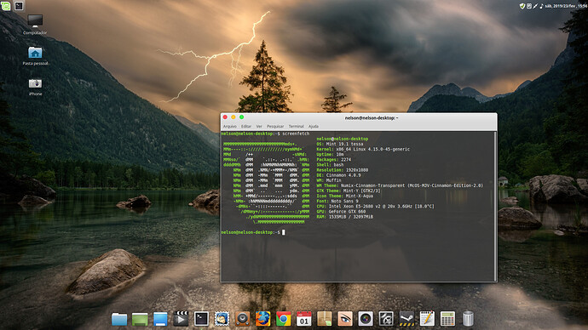
Task: Open the trash can in the dock
Action: point(468,319)
